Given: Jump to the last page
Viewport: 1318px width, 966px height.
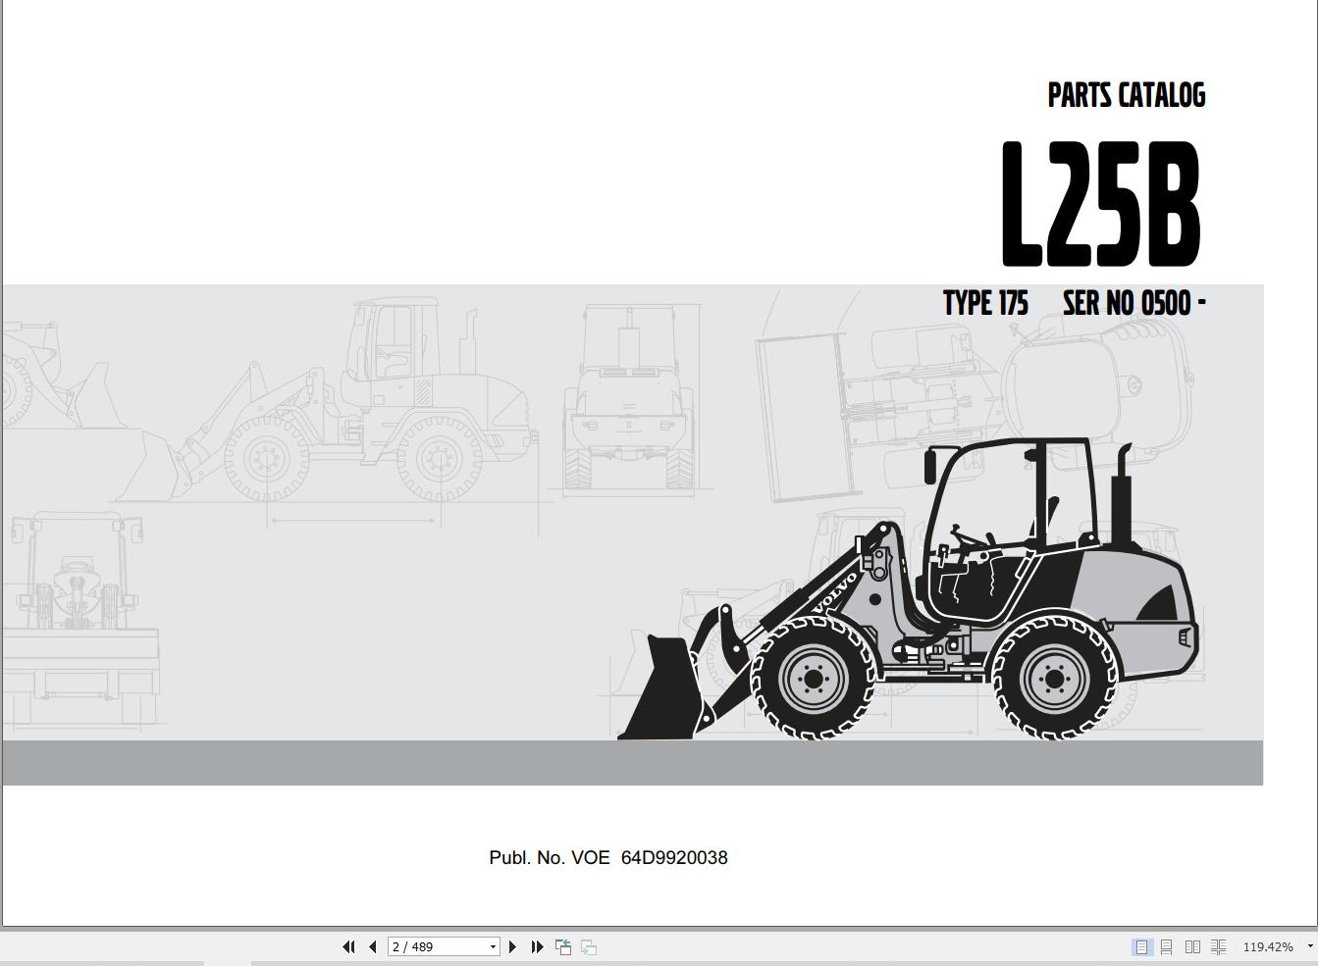Looking at the screenshot, I should pyautogui.click(x=537, y=946).
